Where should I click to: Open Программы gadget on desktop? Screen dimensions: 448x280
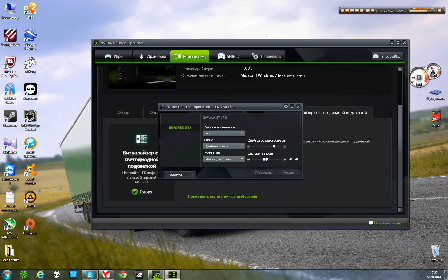point(436,95)
